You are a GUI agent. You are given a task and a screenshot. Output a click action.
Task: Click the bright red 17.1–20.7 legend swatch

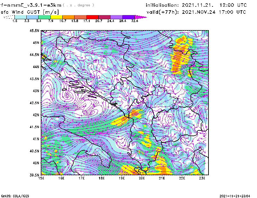(93, 17)
